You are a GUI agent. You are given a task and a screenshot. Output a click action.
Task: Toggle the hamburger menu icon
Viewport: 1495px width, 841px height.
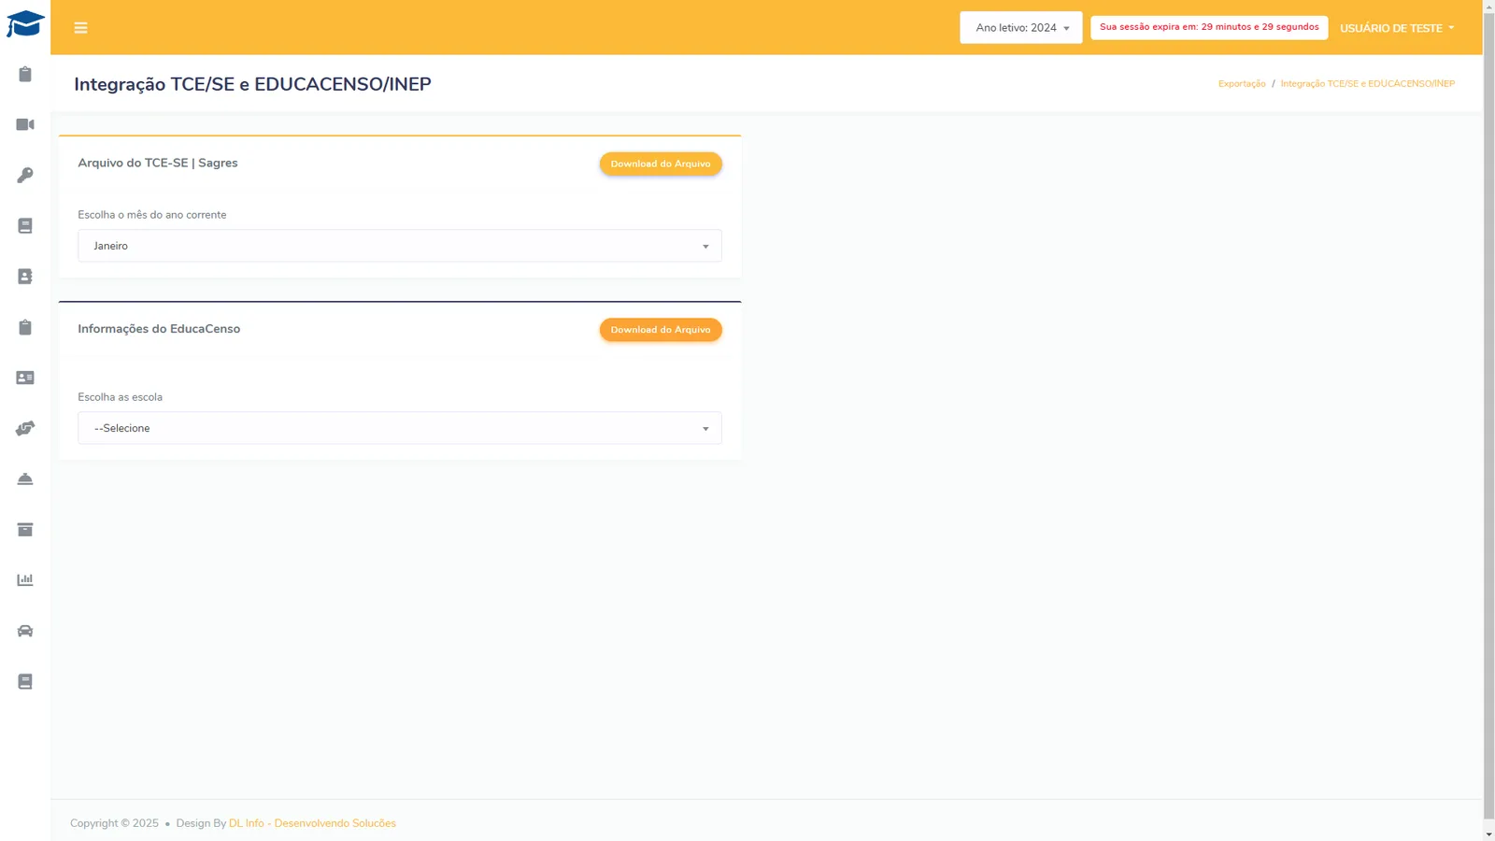(81, 28)
